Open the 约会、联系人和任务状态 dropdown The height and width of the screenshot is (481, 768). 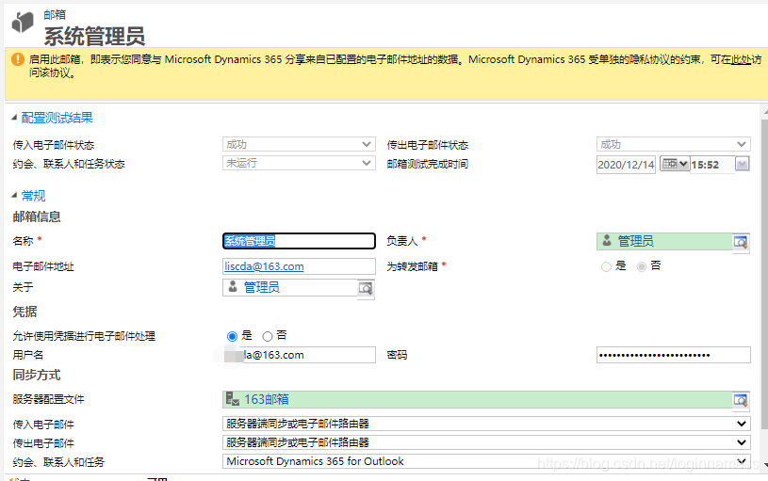click(299, 163)
